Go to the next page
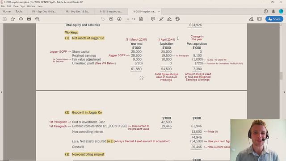Viewport: 286px width, 161px height. coord(119,19)
